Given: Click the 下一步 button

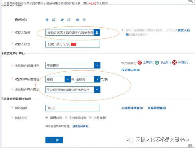Looking at the screenshot, I should pyautogui.click(x=54, y=140).
